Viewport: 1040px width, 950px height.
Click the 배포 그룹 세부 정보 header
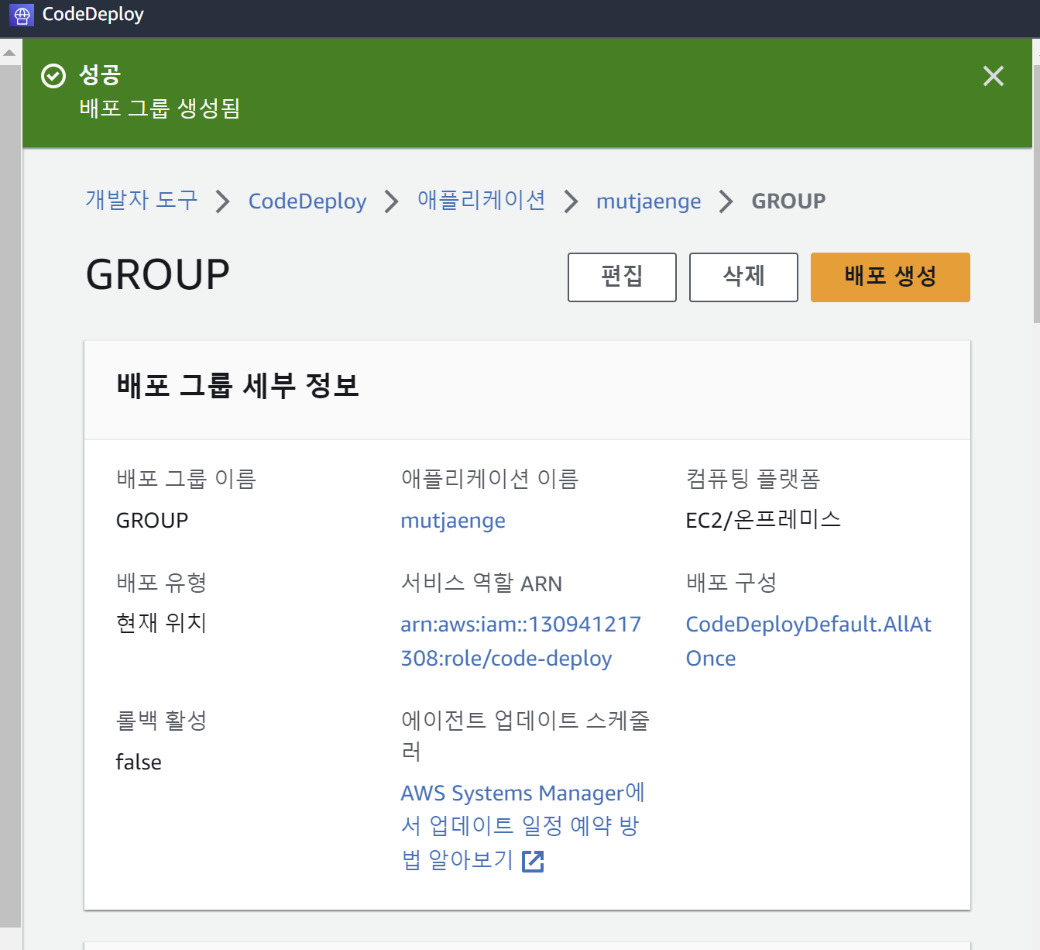coord(238,385)
